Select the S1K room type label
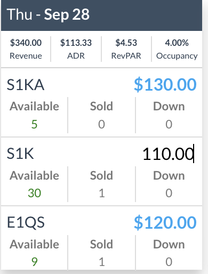This screenshot has width=208, height=274. coord(20,154)
